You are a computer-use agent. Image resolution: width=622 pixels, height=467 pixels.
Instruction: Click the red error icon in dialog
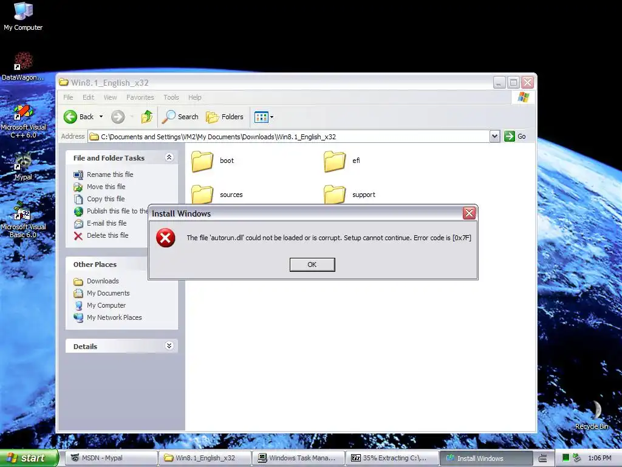tap(165, 238)
